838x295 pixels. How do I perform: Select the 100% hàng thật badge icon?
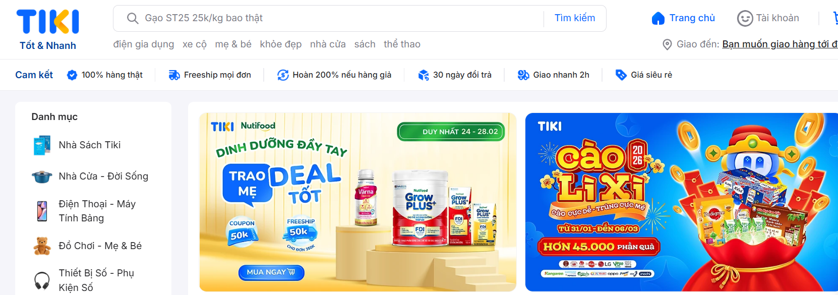click(x=72, y=75)
